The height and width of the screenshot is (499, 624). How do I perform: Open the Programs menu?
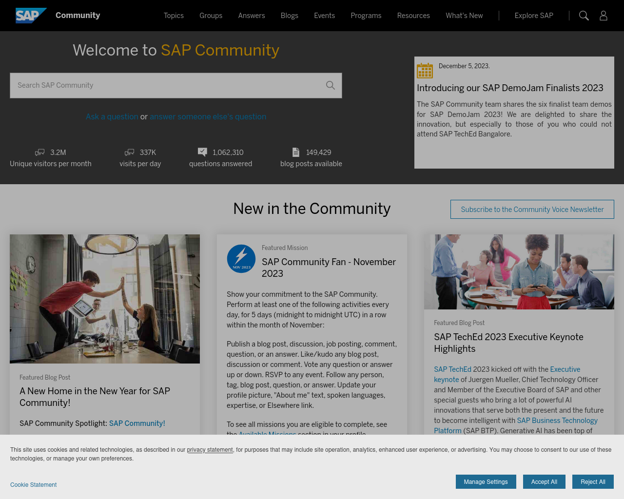[x=366, y=16]
